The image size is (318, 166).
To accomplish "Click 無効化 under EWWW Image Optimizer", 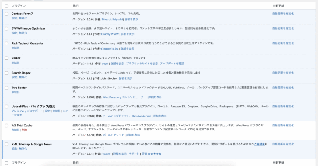I will [x=23, y=33].
